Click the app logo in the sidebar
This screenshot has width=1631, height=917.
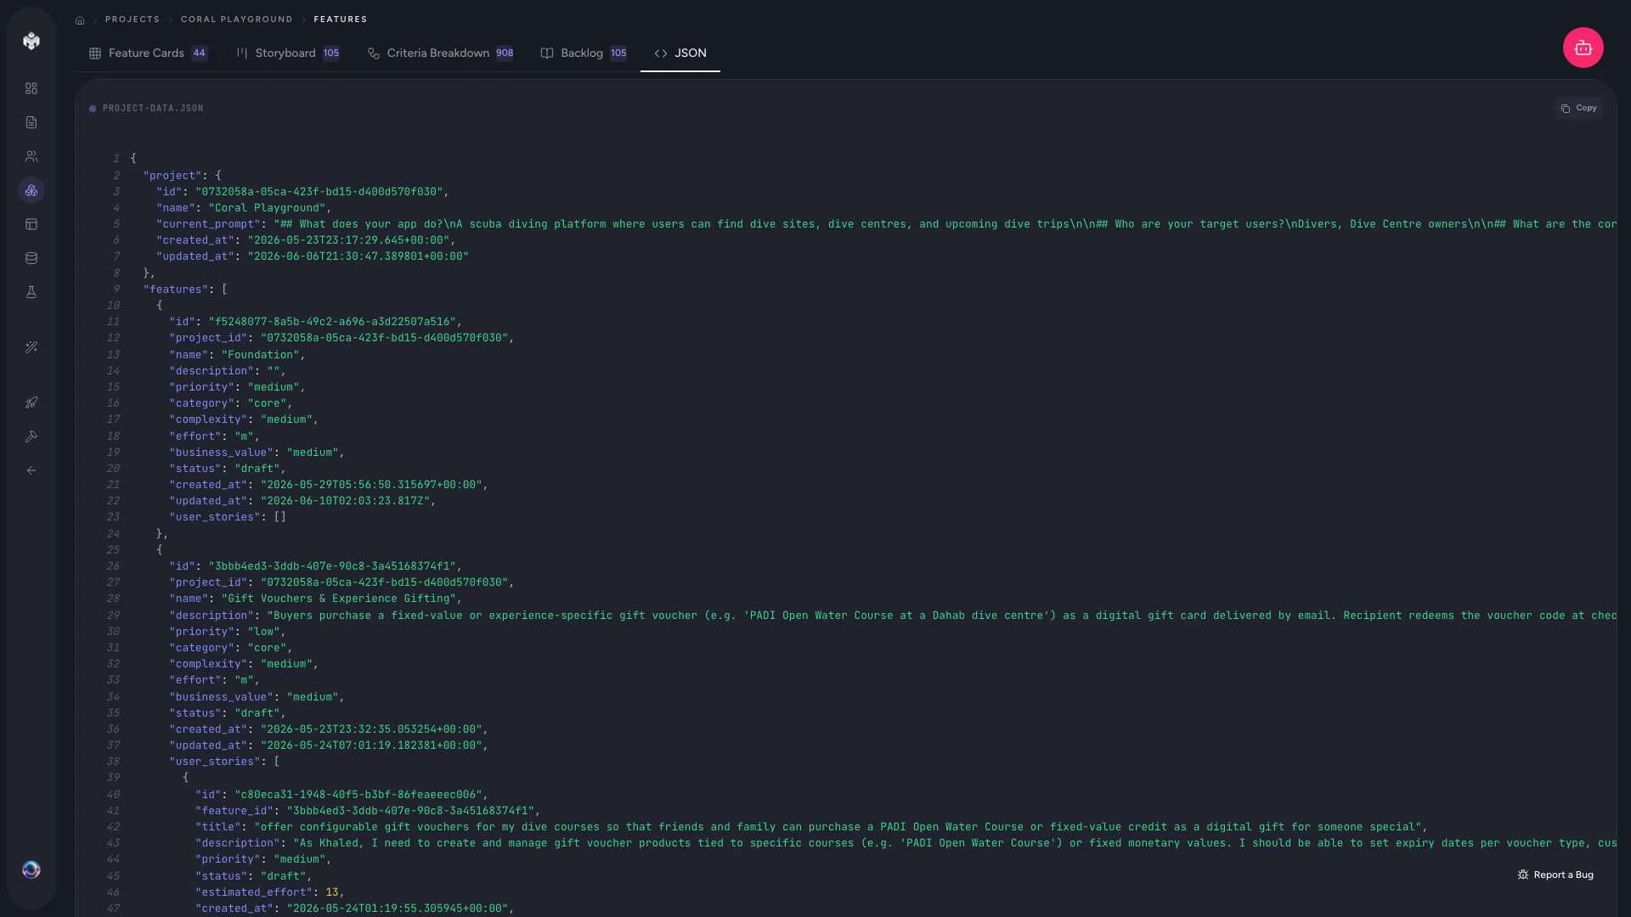tap(31, 41)
